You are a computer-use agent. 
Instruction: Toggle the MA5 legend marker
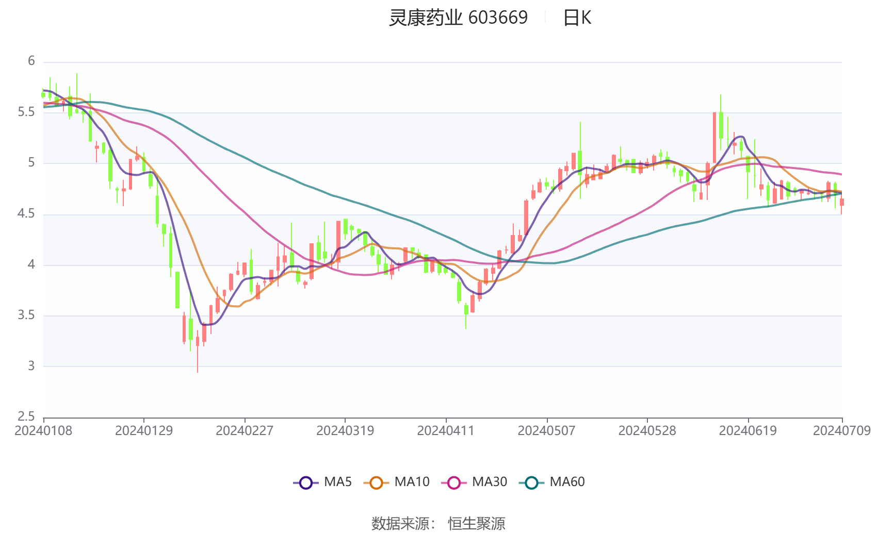306,482
